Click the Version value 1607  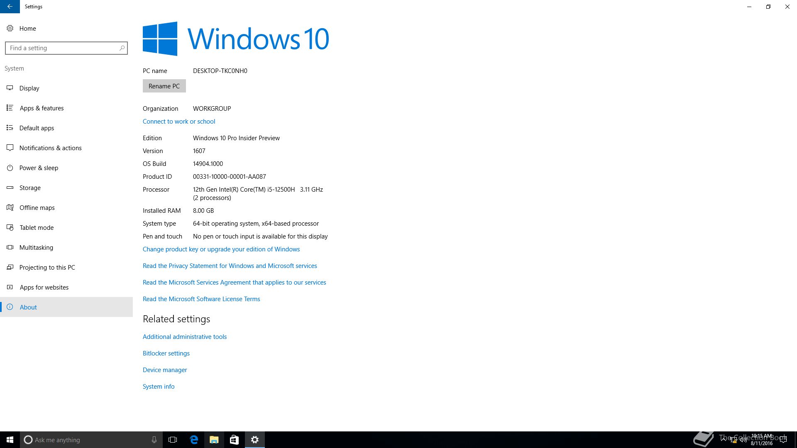(199, 151)
